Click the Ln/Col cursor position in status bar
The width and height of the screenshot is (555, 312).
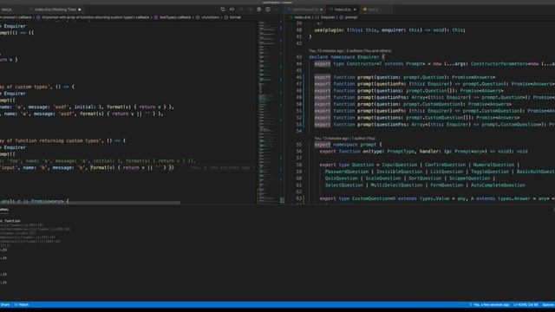coord(526,304)
